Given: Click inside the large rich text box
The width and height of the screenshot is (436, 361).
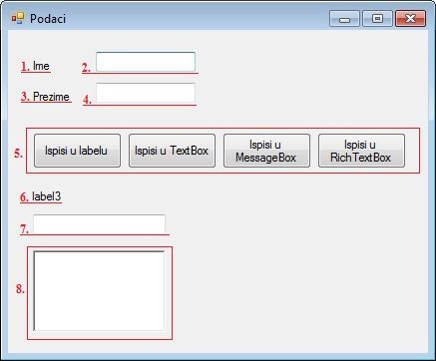Looking at the screenshot, I should [99, 291].
